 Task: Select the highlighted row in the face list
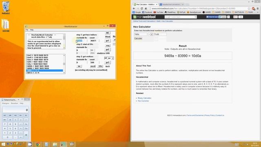[44, 71]
